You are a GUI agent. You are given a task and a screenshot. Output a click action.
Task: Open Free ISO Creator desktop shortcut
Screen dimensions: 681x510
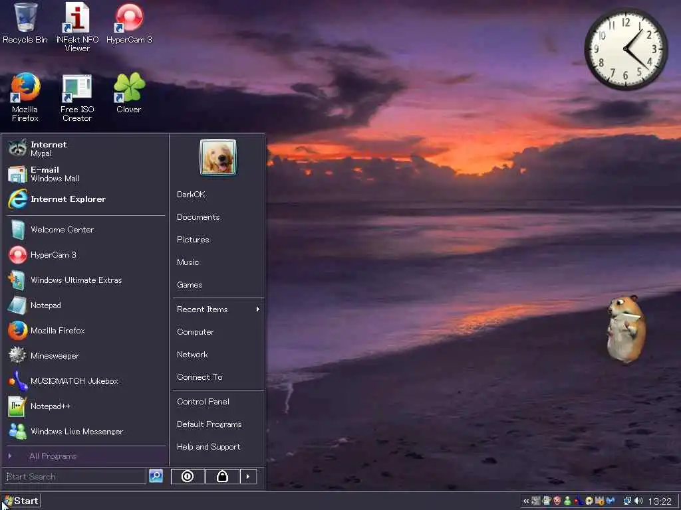point(77,98)
